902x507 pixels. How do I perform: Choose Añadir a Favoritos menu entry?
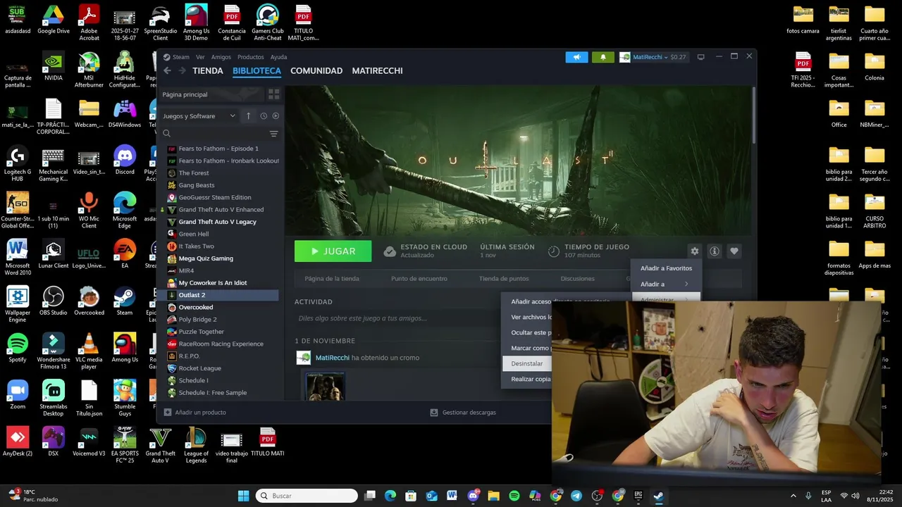pos(666,268)
